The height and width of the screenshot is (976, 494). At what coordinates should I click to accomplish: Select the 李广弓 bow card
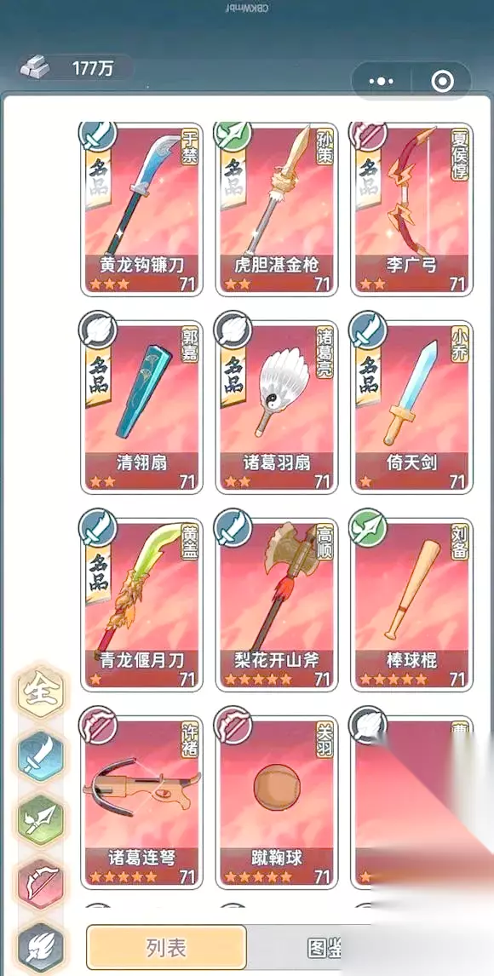pyautogui.click(x=412, y=210)
